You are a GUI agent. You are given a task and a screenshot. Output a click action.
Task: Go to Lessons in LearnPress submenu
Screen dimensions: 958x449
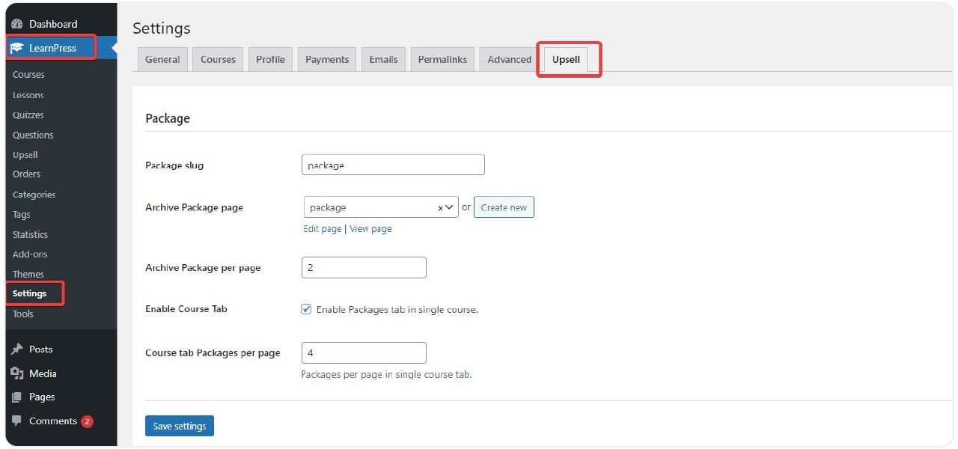pos(28,95)
